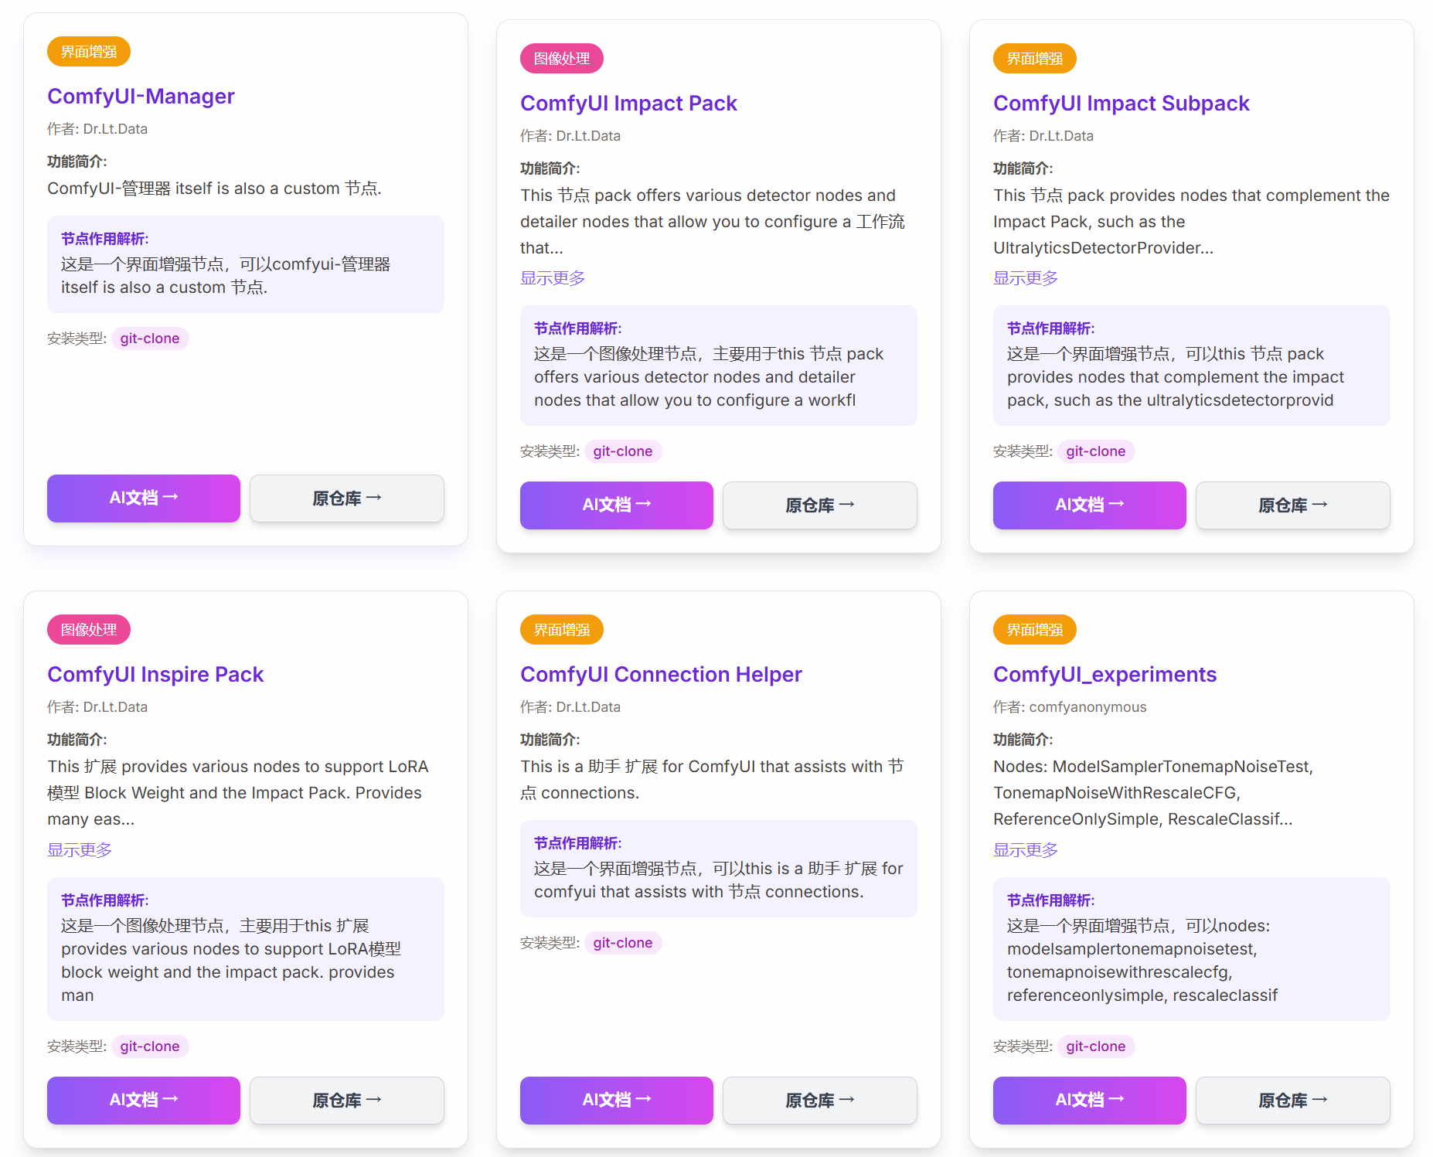The width and height of the screenshot is (1433, 1157).
Task: Open AI文档 for ComfyUI-Manager
Action: point(144,498)
